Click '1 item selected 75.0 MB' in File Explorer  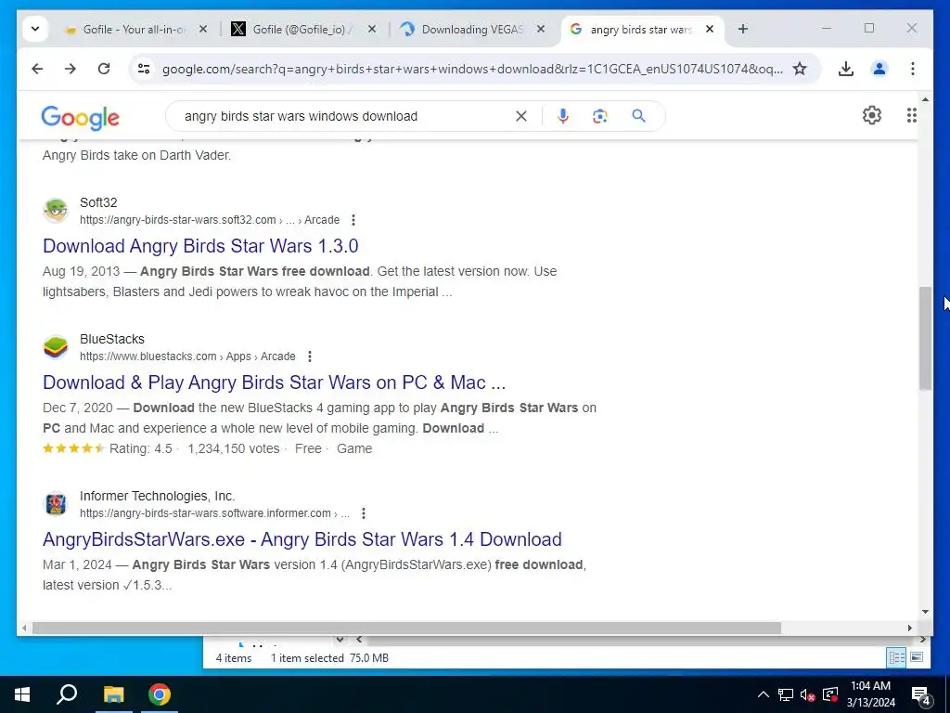(x=329, y=658)
